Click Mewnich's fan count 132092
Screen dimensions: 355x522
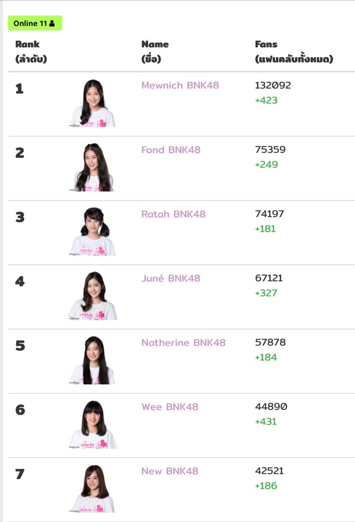[x=273, y=86]
